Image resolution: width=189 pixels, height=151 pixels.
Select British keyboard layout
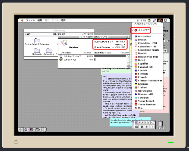[147, 40]
